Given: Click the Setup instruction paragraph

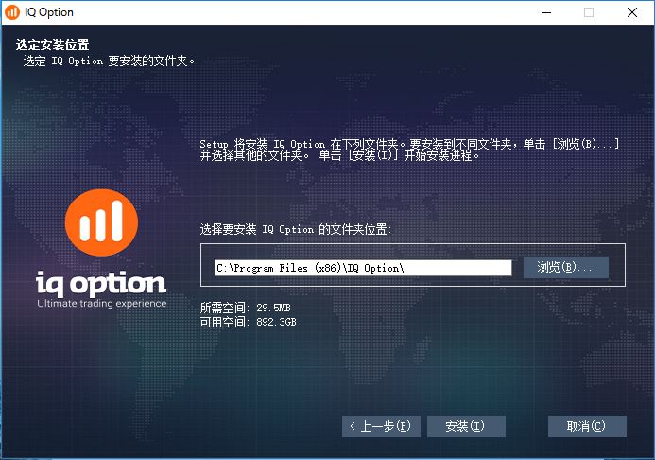Looking at the screenshot, I should pos(409,150).
